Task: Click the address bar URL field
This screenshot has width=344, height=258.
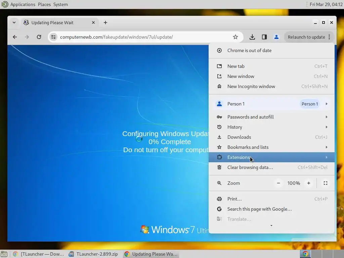Action: (145, 37)
